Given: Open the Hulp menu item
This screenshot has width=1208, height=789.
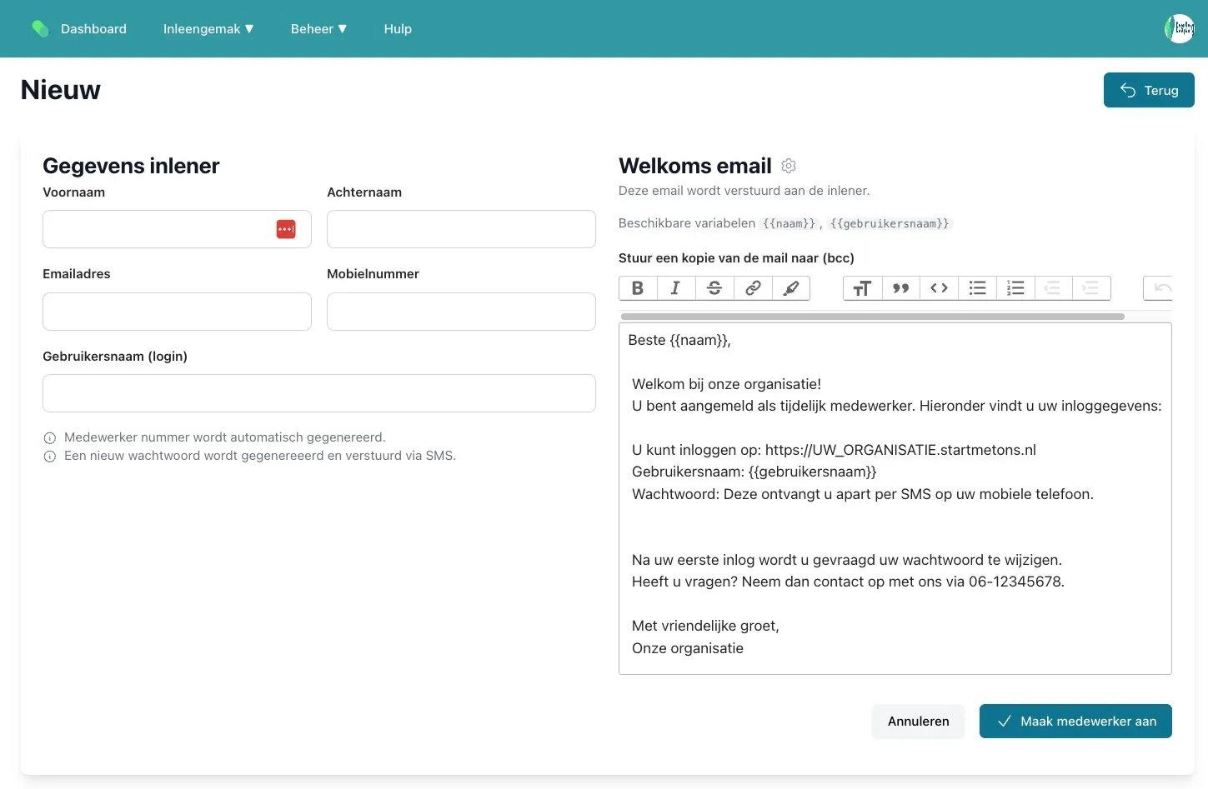Looking at the screenshot, I should 398,28.
